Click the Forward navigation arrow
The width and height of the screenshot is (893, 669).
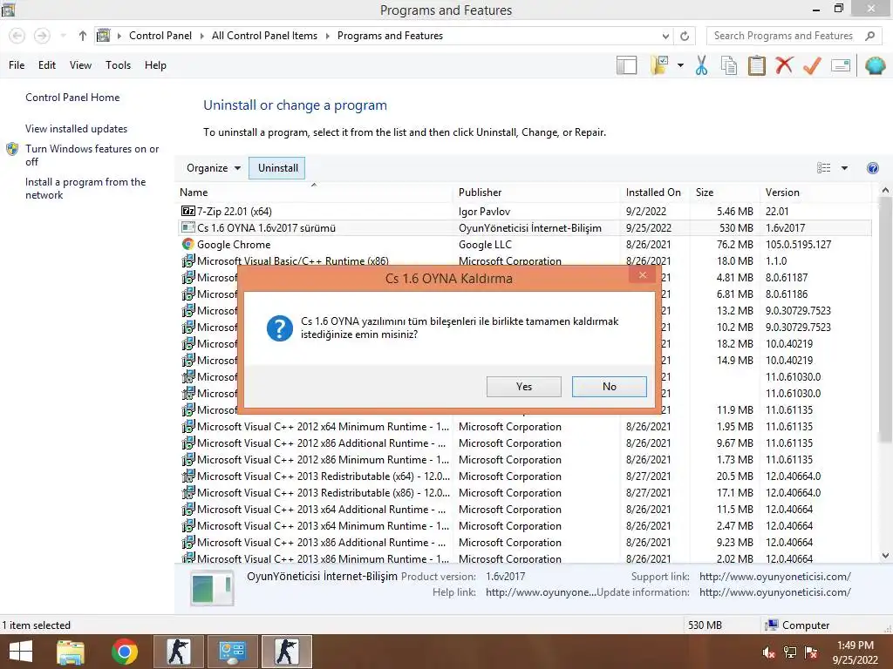(42, 36)
